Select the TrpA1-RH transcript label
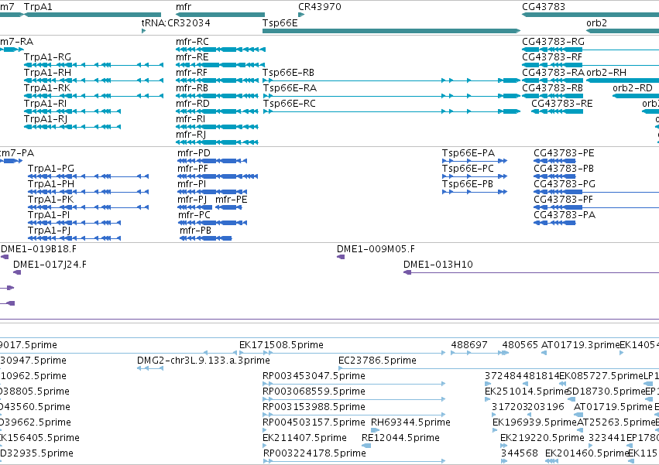659x465 pixels. tap(47, 73)
